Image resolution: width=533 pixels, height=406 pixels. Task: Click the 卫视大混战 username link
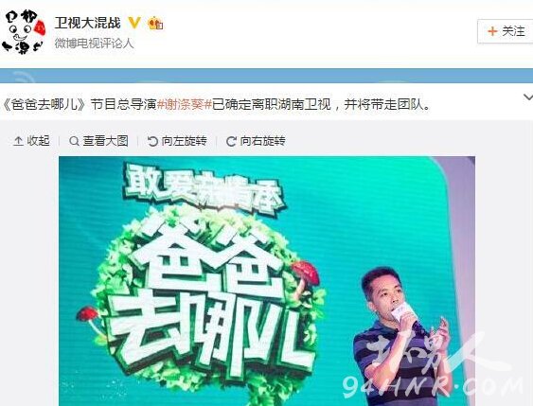click(88, 23)
